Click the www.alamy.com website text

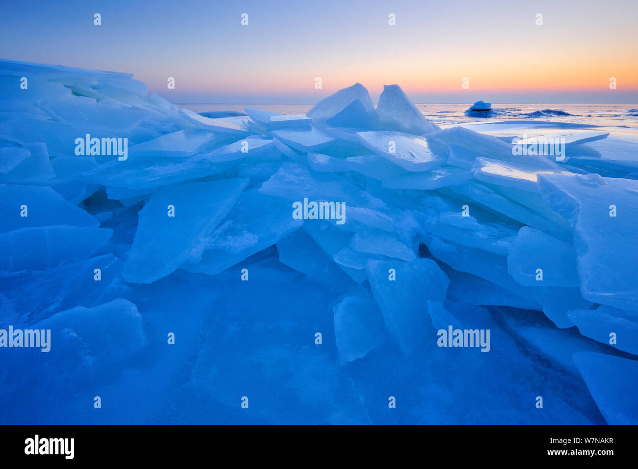coord(580,452)
